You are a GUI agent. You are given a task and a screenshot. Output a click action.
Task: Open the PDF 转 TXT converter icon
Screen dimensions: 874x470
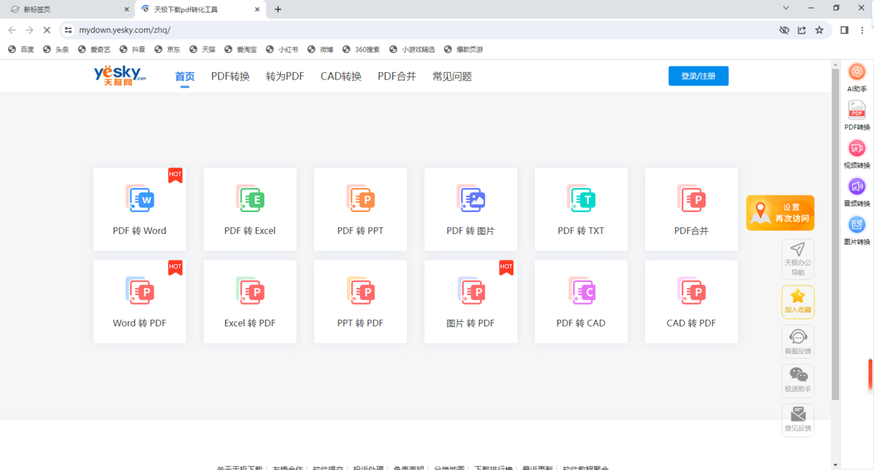(x=581, y=199)
